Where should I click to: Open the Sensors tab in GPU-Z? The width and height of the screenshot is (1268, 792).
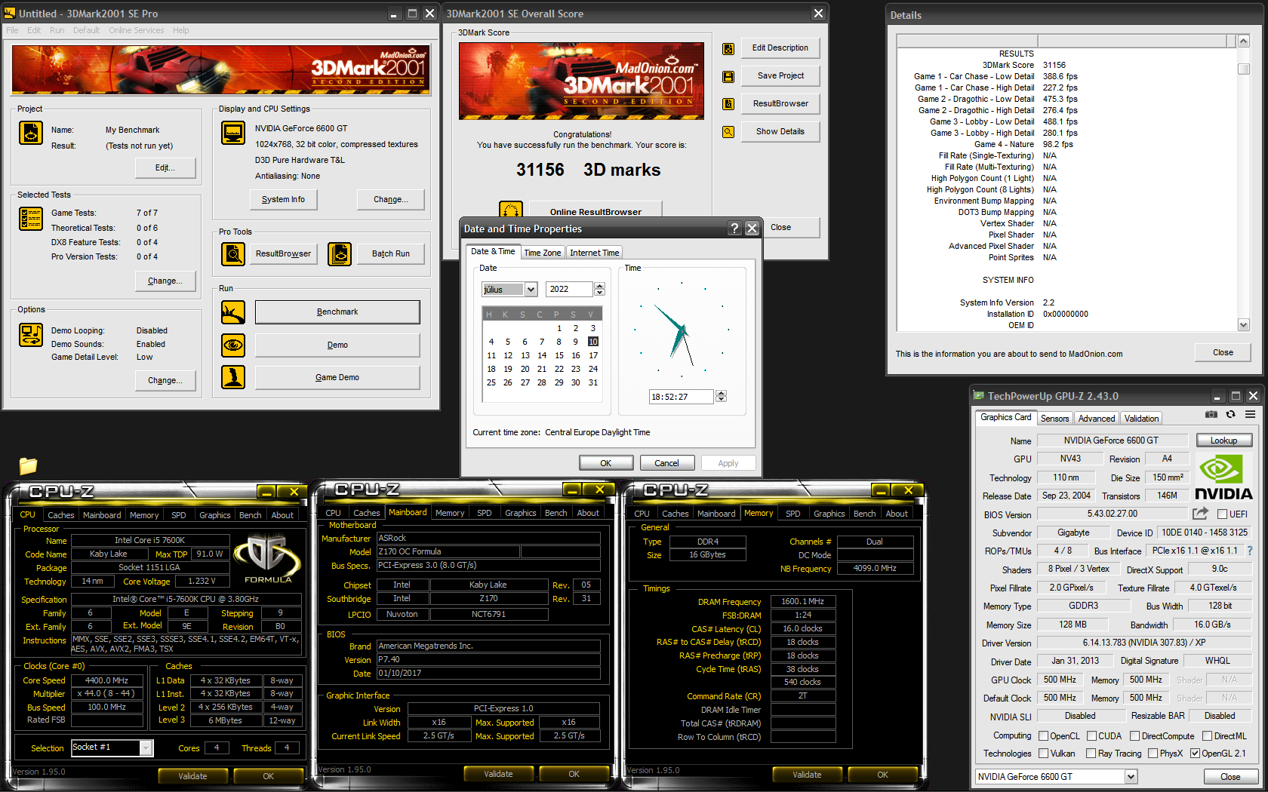(x=1054, y=419)
